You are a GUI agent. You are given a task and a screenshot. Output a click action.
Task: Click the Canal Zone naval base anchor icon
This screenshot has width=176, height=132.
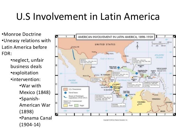[x=126, y=95]
